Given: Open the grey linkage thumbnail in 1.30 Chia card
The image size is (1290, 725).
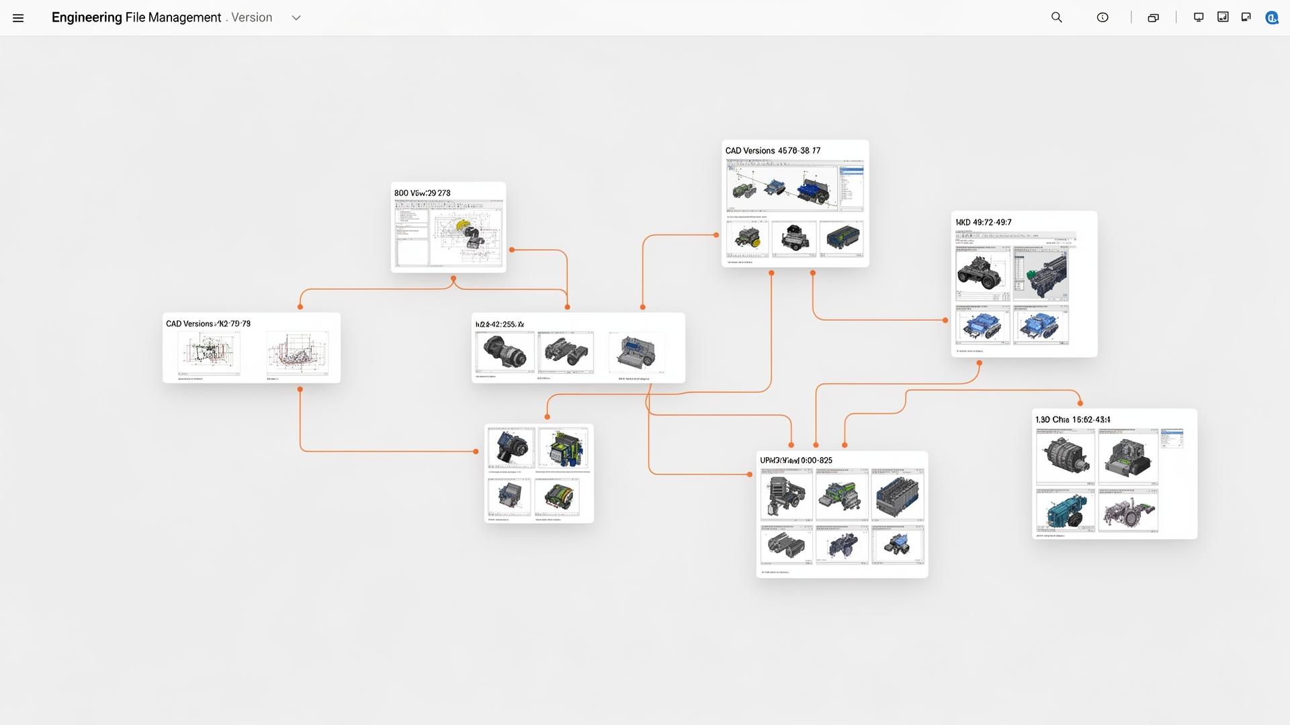Looking at the screenshot, I should pyautogui.click(x=1128, y=511).
